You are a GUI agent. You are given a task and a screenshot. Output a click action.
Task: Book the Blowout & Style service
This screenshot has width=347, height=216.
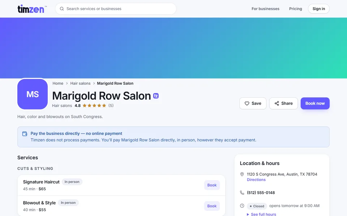coord(212,206)
